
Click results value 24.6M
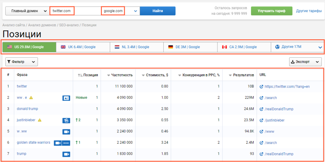pyautogui.click(x=249, y=109)
